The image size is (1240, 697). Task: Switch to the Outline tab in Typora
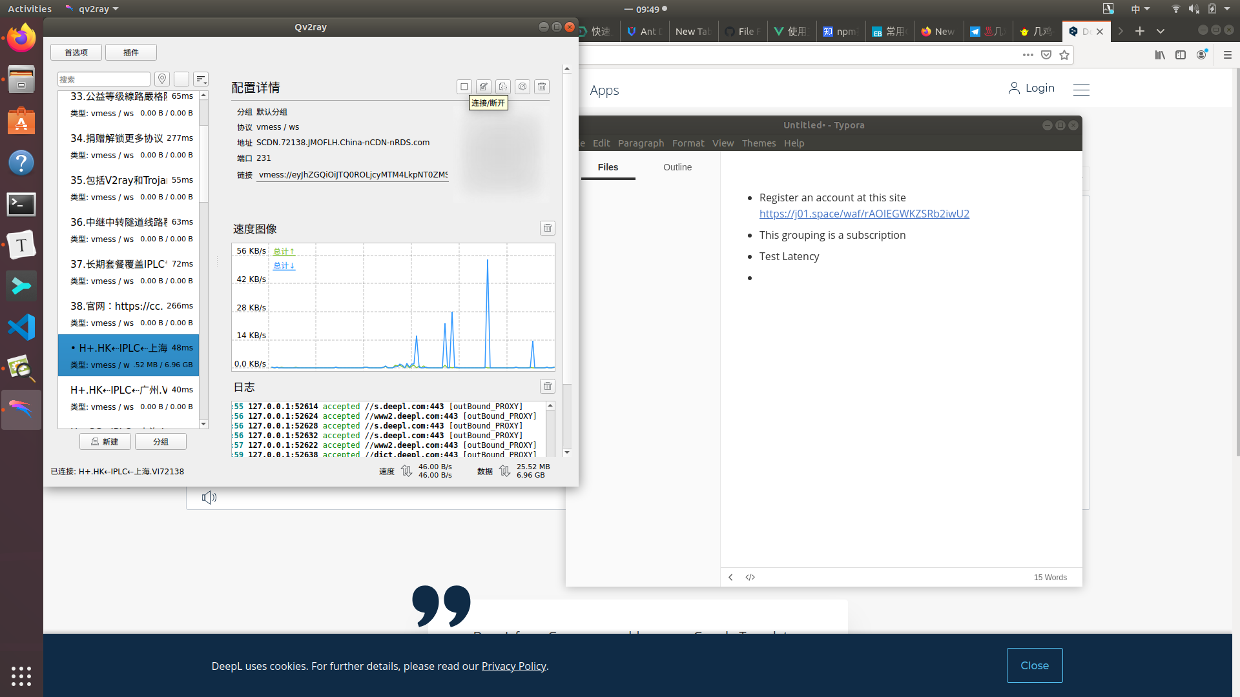[x=677, y=167]
